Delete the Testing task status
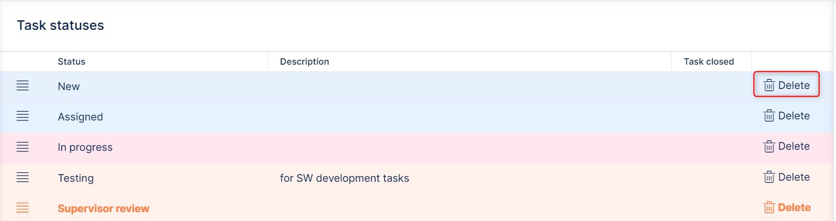The width and height of the screenshot is (836, 221). (786, 177)
